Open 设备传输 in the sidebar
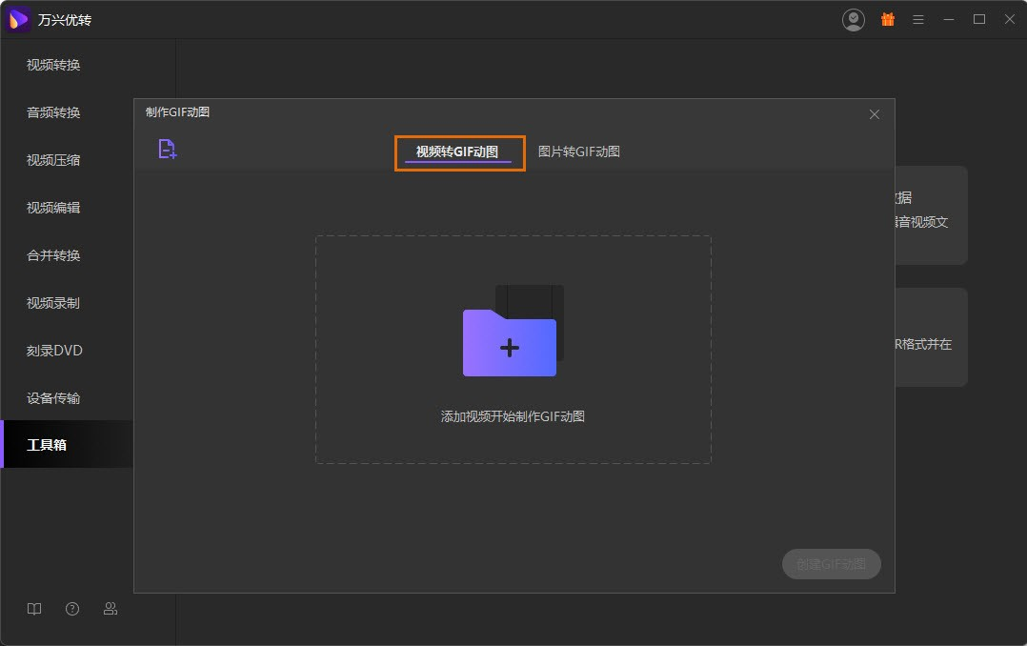1027x646 pixels. (x=53, y=398)
